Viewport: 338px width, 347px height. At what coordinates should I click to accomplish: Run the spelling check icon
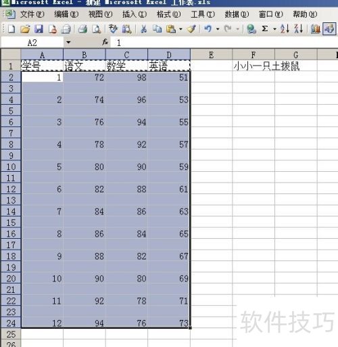point(113,29)
